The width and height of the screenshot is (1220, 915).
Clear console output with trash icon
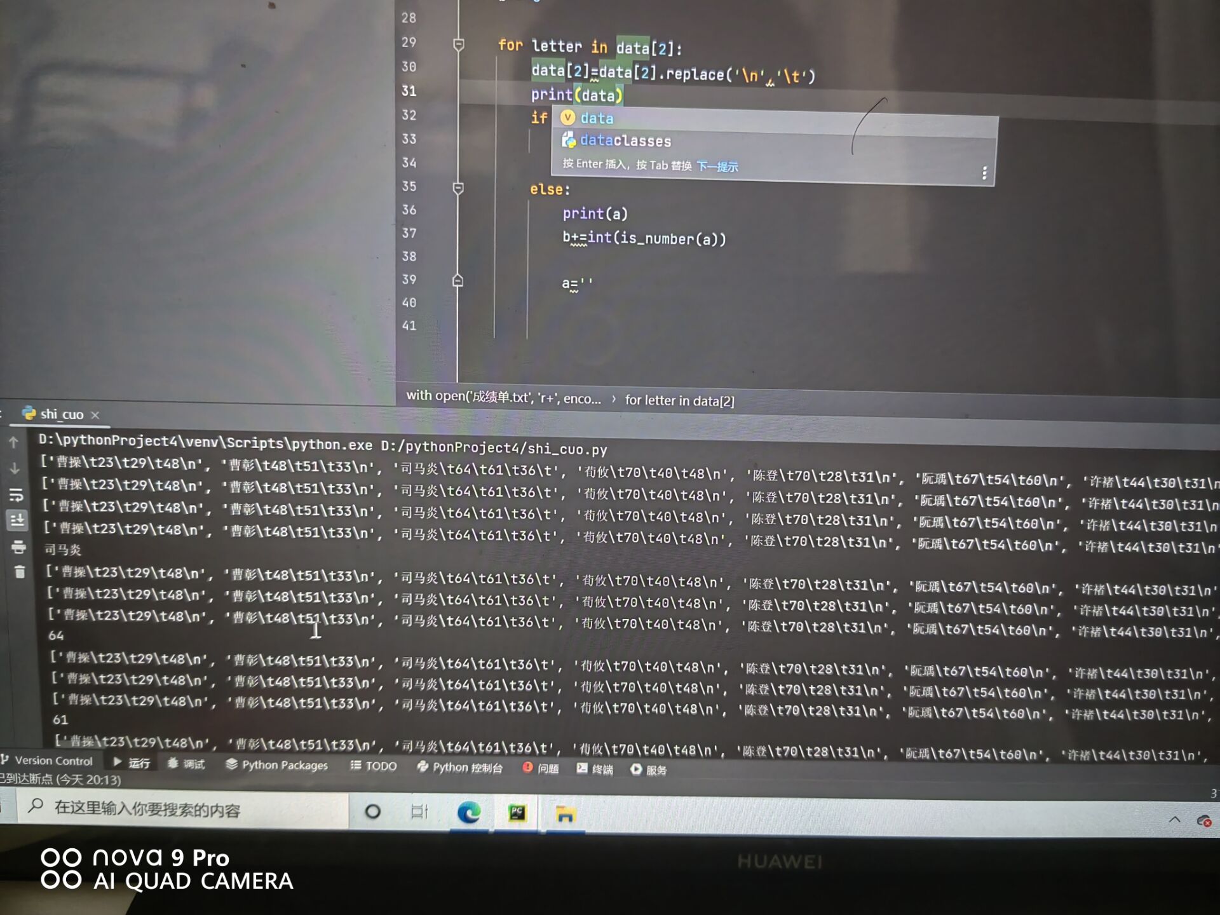[x=20, y=572]
